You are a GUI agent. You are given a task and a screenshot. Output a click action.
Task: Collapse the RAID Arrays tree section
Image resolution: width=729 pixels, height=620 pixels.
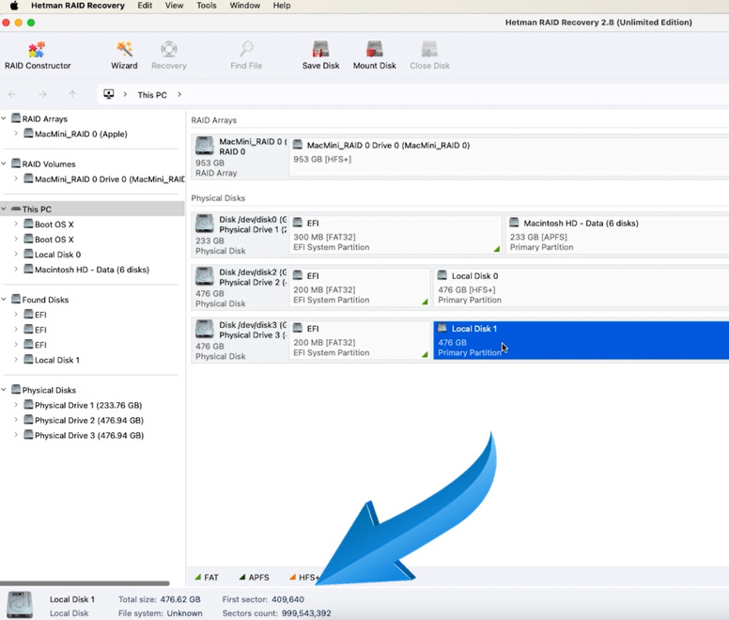[4, 118]
